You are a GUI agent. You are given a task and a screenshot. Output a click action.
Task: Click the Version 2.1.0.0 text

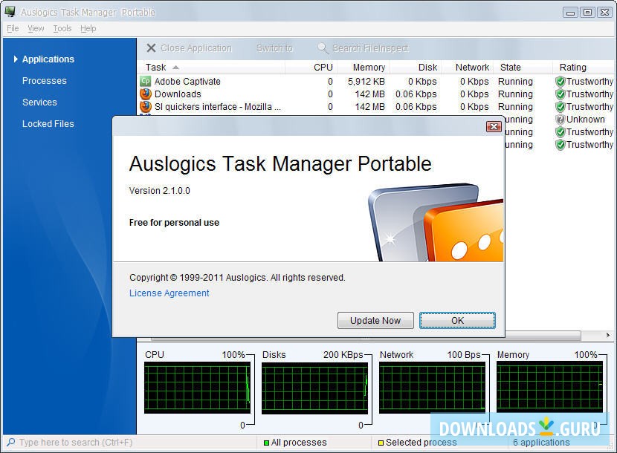tap(159, 191)
